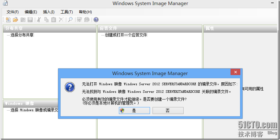280x140 pixels.
Task: Click the Paste clipboard toolbar icon
Action: (x=54, y=20)
